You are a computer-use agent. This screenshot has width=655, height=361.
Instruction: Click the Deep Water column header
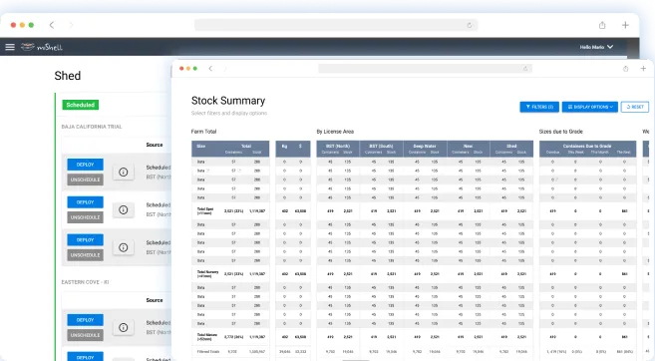[425, 147]
